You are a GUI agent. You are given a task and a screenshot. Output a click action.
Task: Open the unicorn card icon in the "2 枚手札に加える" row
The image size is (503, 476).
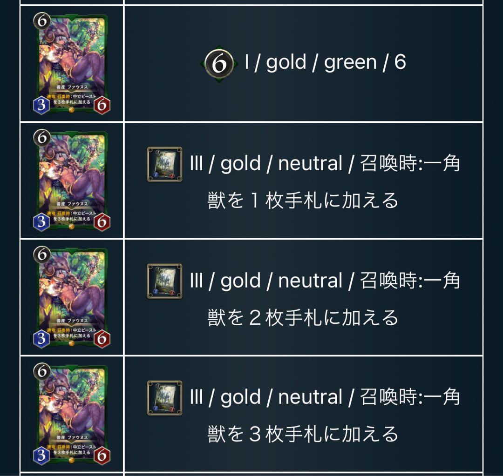[164, 281]
